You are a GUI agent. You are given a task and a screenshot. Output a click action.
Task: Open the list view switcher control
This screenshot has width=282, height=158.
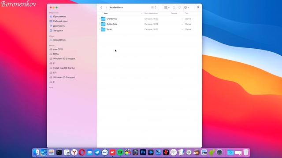(x=154, y=7)
